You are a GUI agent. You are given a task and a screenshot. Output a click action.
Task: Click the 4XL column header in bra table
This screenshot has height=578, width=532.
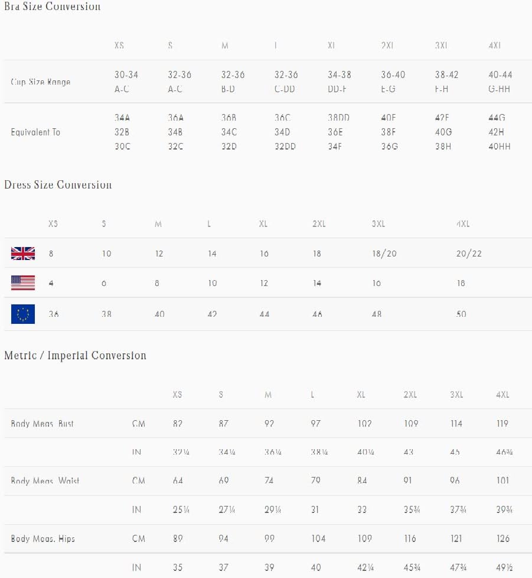(494, 46)
